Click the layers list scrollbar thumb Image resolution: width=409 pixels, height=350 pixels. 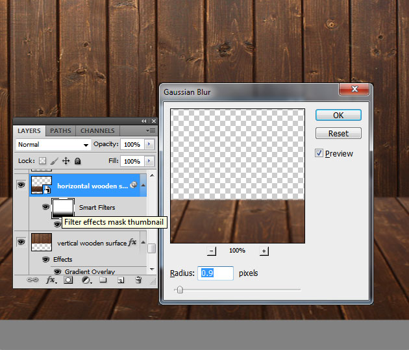coord(152,248)
